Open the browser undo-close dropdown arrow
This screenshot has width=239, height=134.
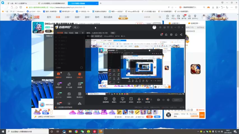tap(224, 7)
